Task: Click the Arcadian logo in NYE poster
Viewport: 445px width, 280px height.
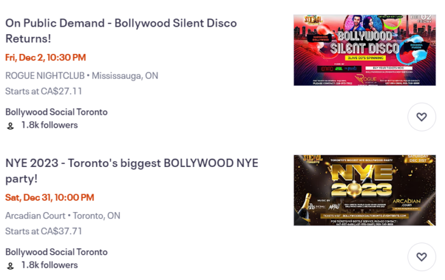Action: [x=406, y=203]
